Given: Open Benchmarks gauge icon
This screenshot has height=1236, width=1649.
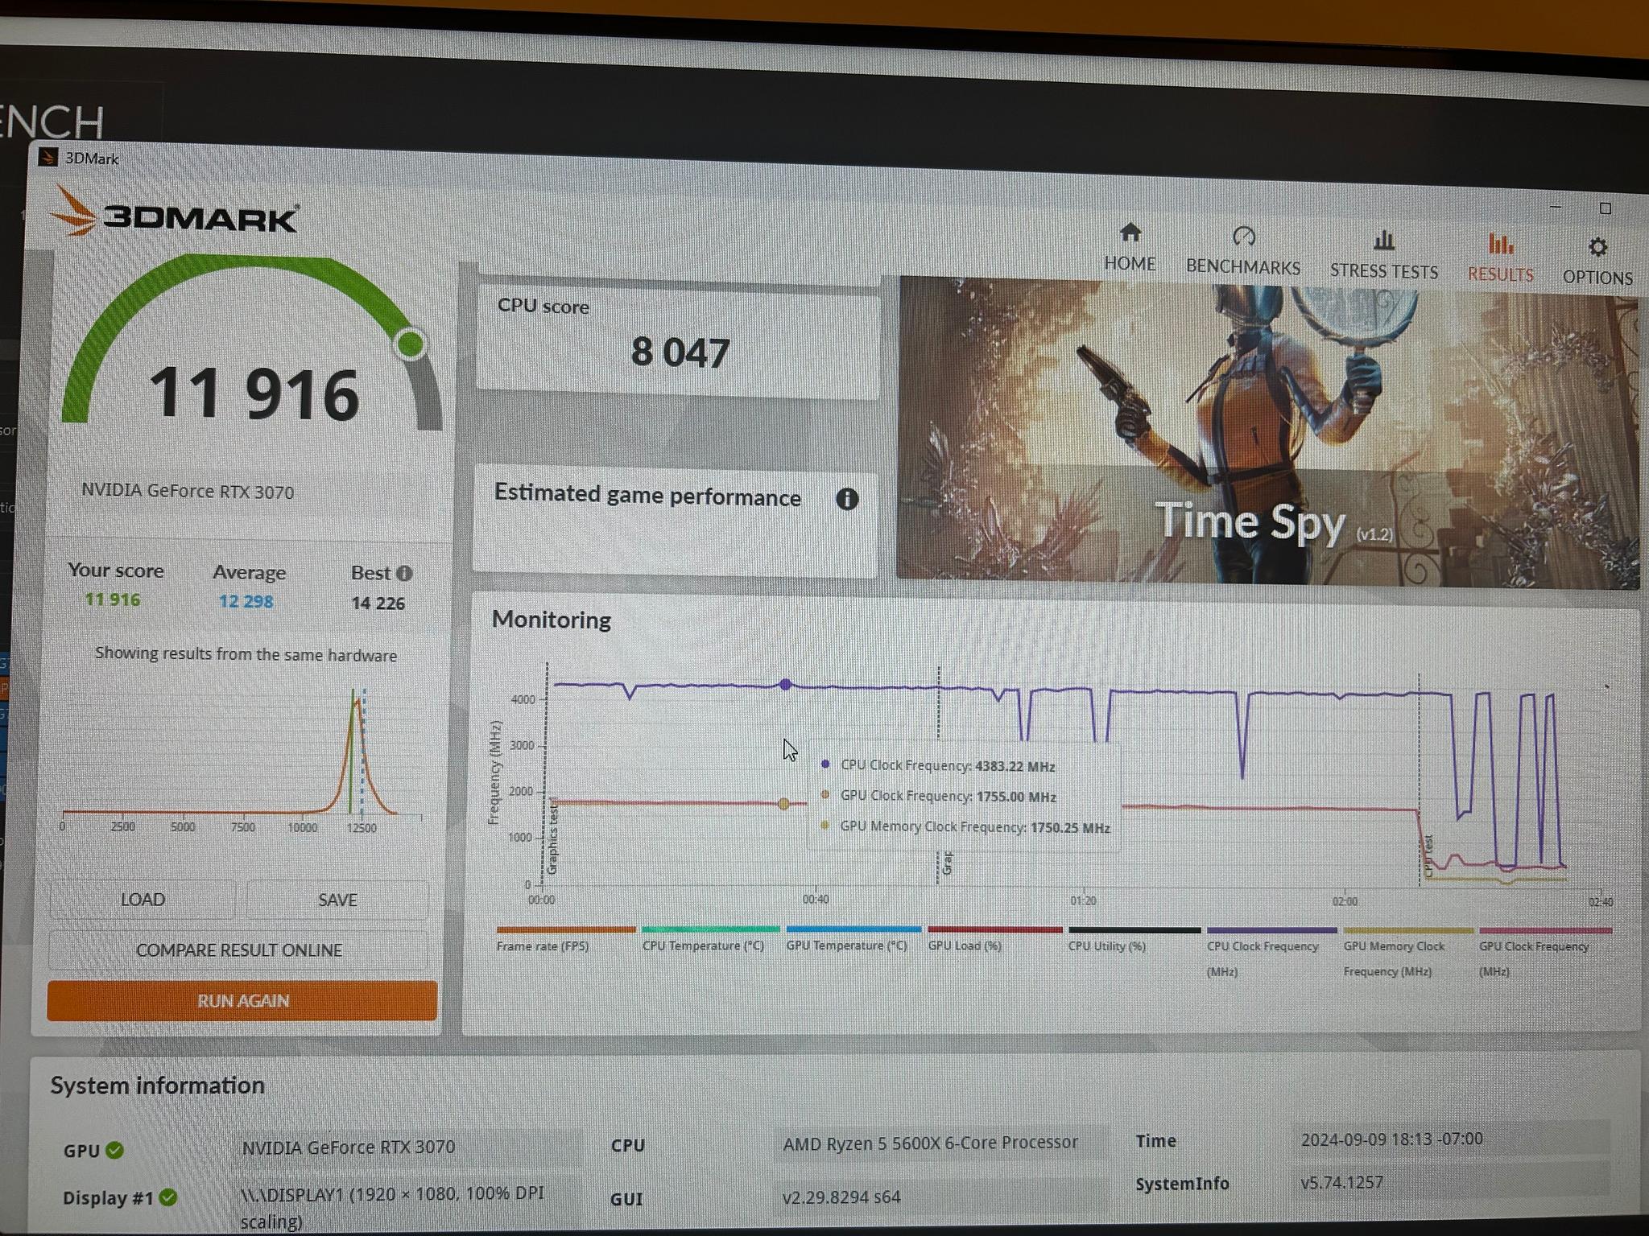Looking at the screenshot, I should point(1243,236).
